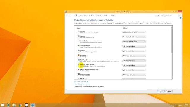Screen dimensions: 190x107
Task: Open always-on-top.exe behavior dropdown
Action: click(x=134, y=75)
